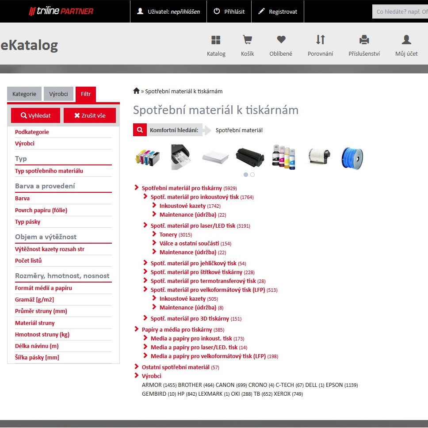Open Oblíbené heart icon
428x428 pixels.
click(x=281, y=40)
